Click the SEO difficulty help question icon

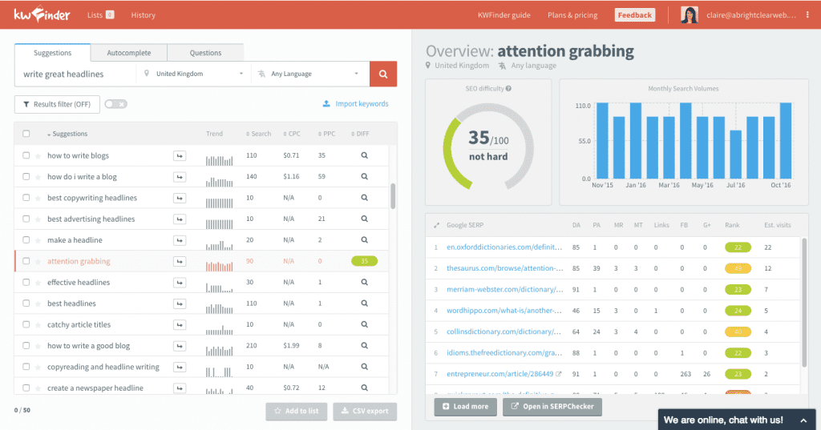(x=508, y=89)
